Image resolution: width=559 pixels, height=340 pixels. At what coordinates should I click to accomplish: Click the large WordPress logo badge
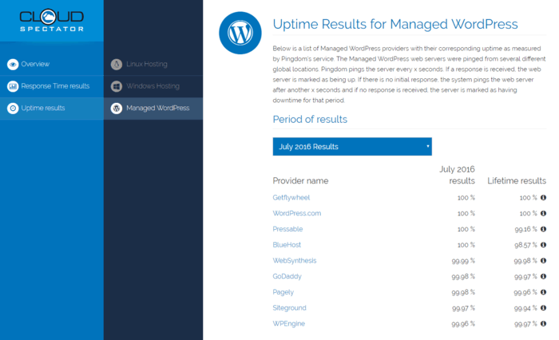240,34
